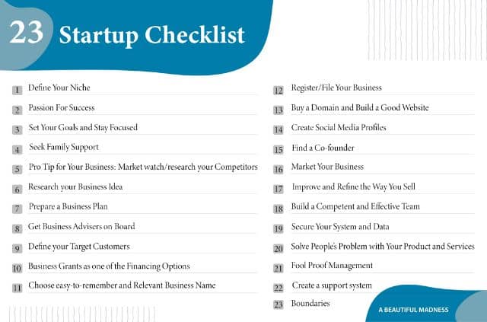Select the number 3 box for Set Your Goals

(17, 129)
